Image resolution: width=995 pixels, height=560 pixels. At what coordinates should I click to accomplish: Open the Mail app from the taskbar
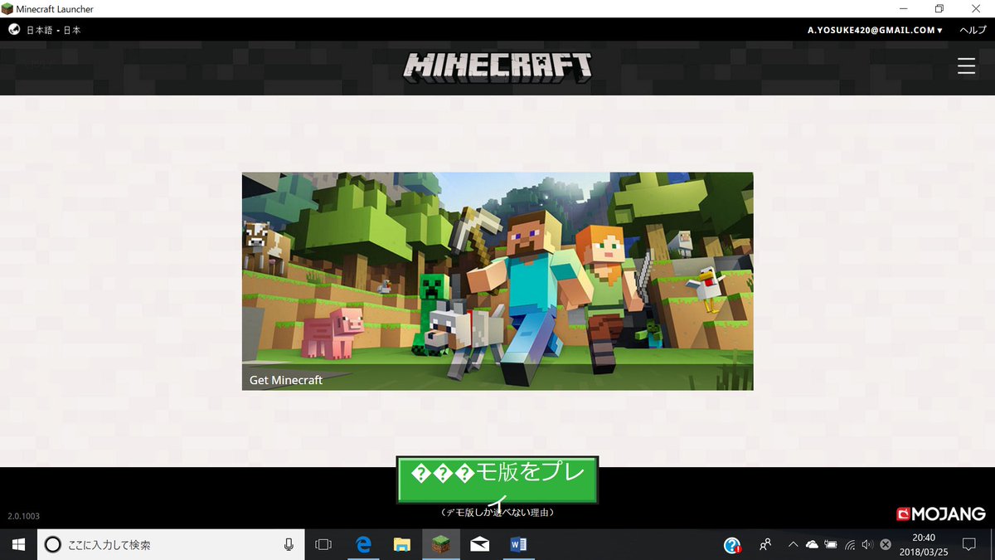[479, 544]
